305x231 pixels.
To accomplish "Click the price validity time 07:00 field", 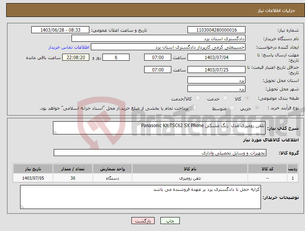I will (158, 70).
